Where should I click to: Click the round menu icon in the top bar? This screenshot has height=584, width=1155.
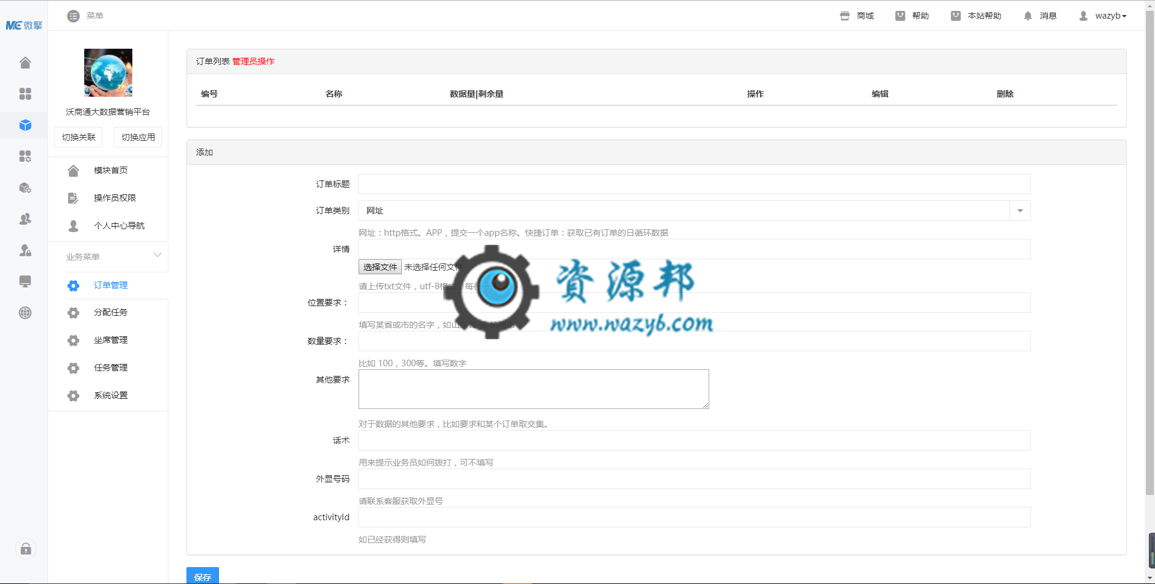tap(73, 16)
